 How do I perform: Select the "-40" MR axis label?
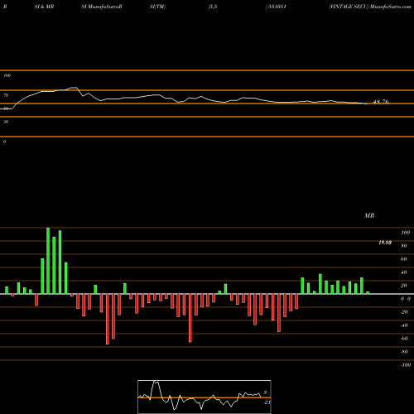[x=404, y=325]
